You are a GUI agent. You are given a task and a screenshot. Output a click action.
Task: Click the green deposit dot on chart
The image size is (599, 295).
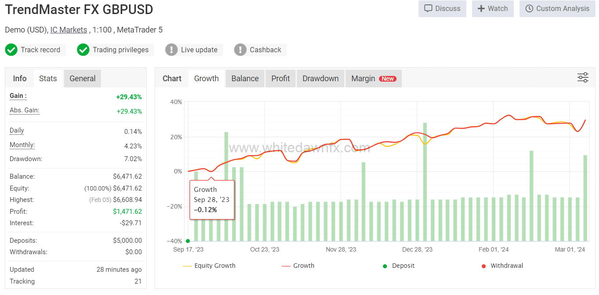[x=188, y=241]
